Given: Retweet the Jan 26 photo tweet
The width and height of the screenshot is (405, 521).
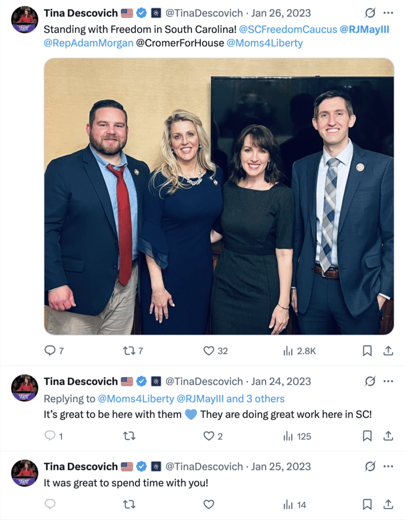Looking at the screenshot, I should [x=129, y=351].
